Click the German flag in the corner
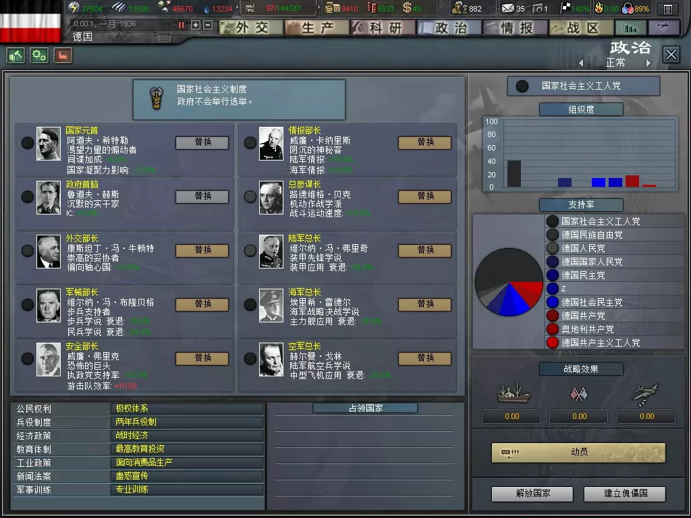This screenshot has height=518, width=691. click(30, 21)
